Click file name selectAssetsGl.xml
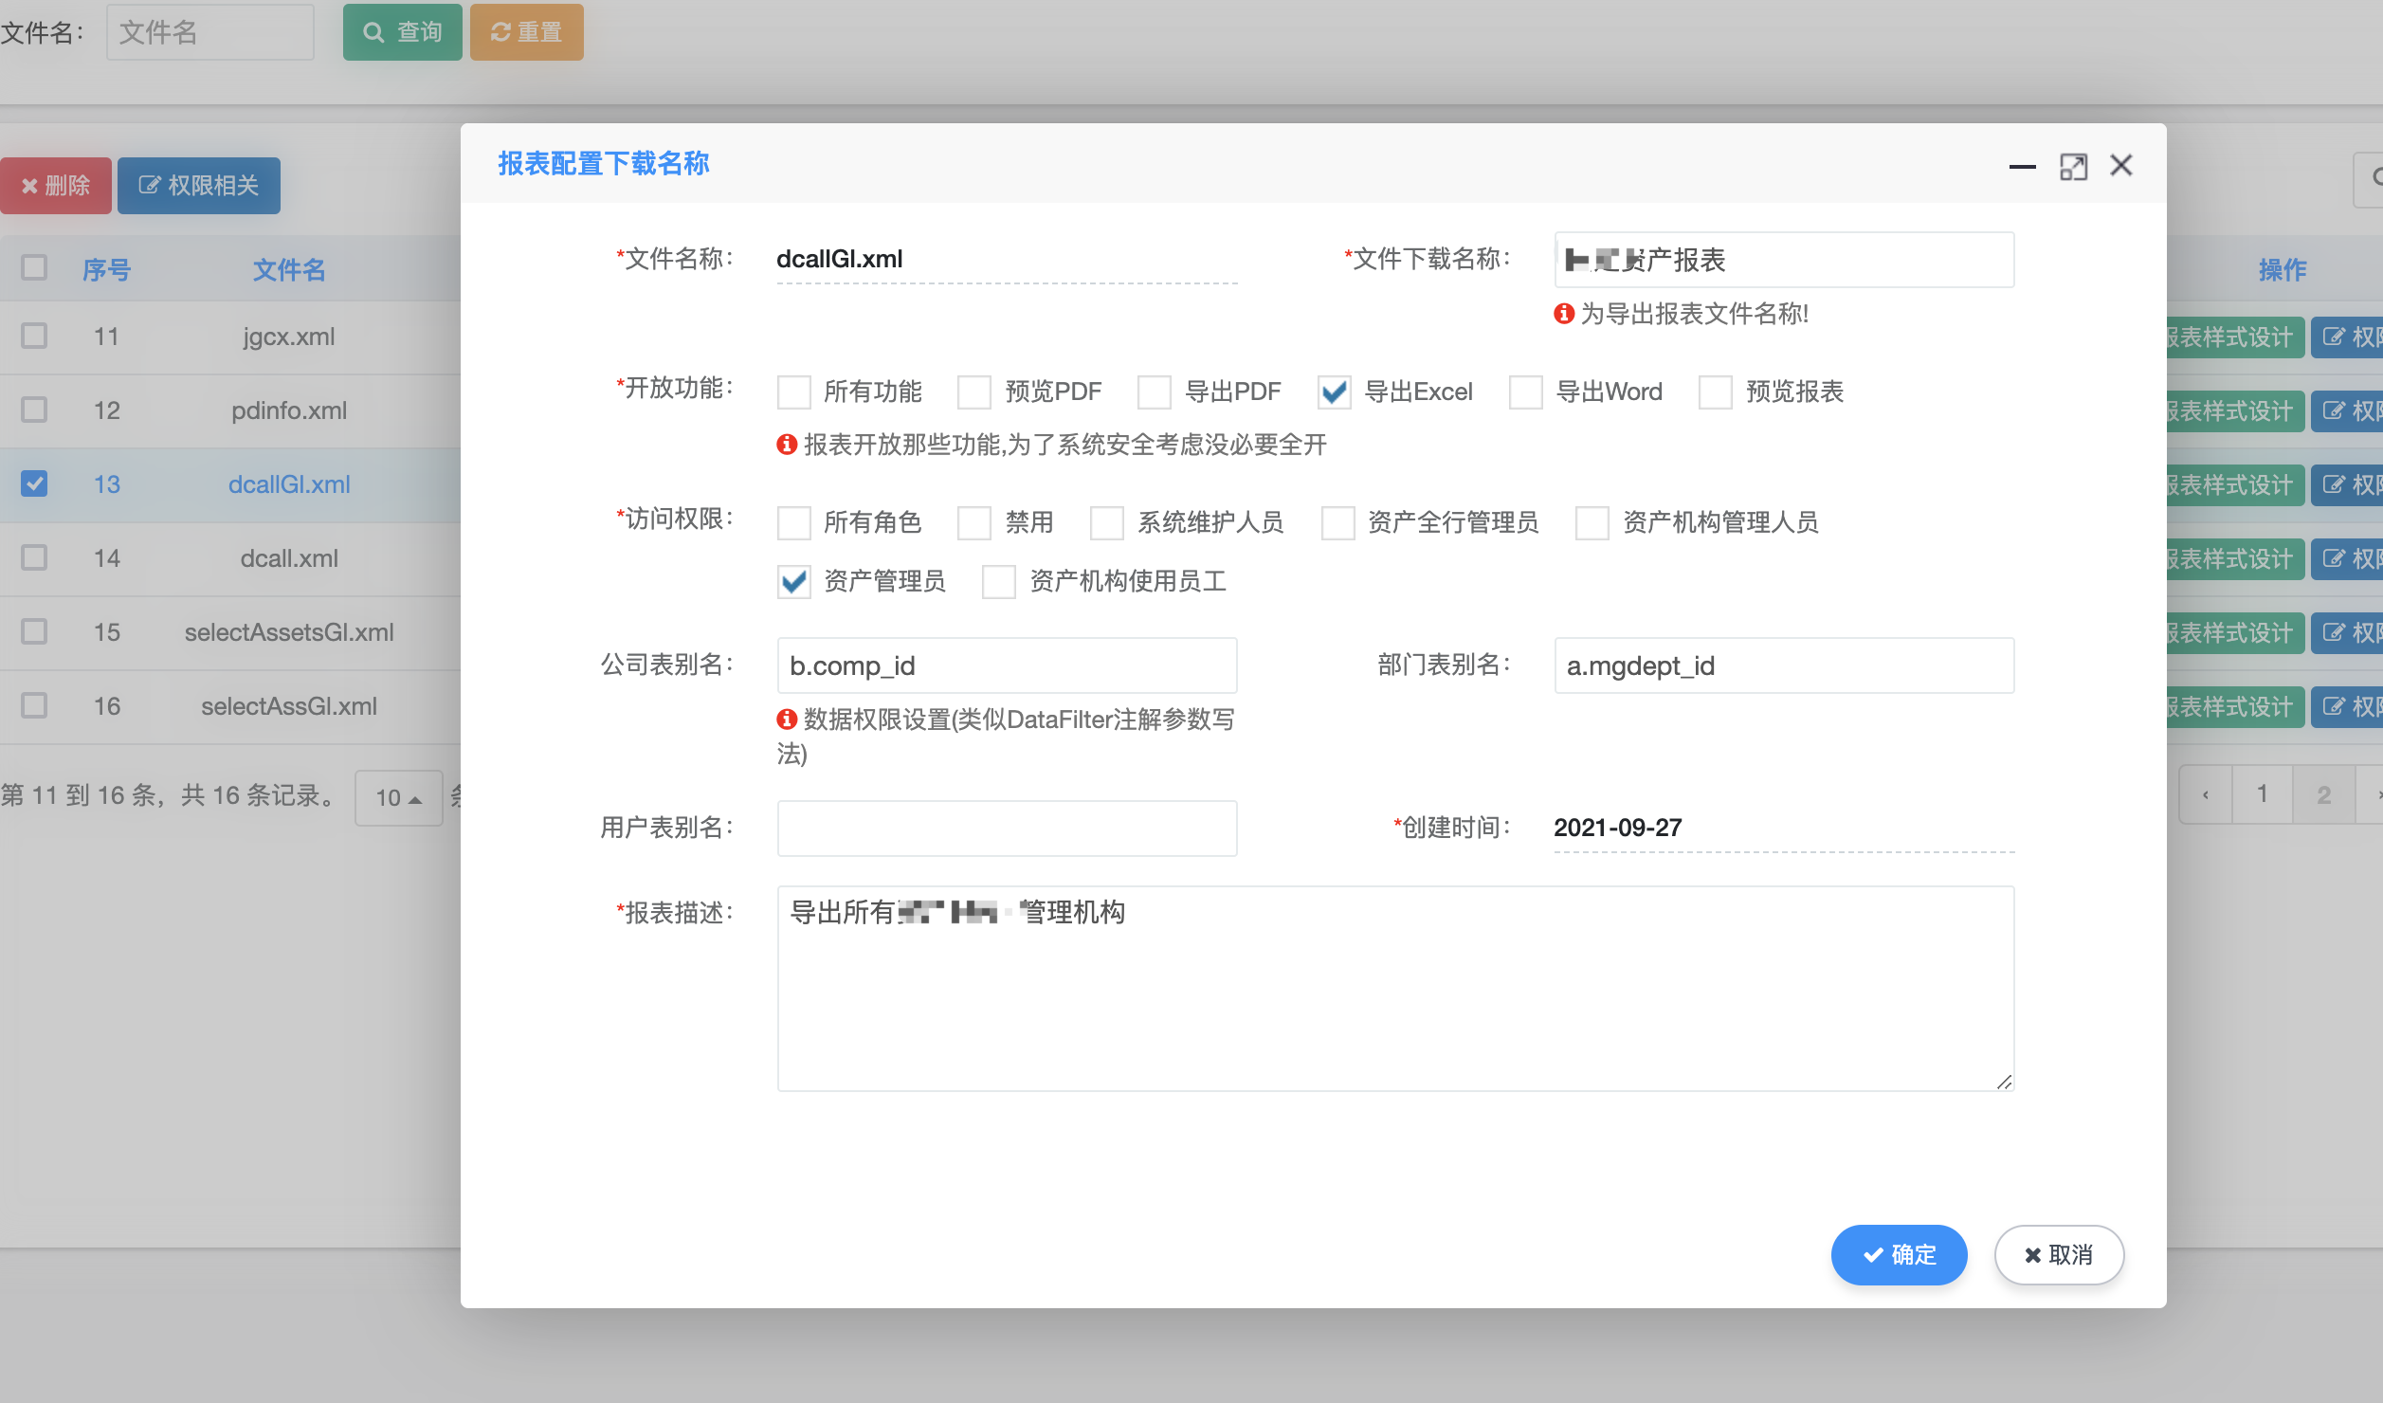This screenshot has width=2383, height=1403. pos(289,632)
